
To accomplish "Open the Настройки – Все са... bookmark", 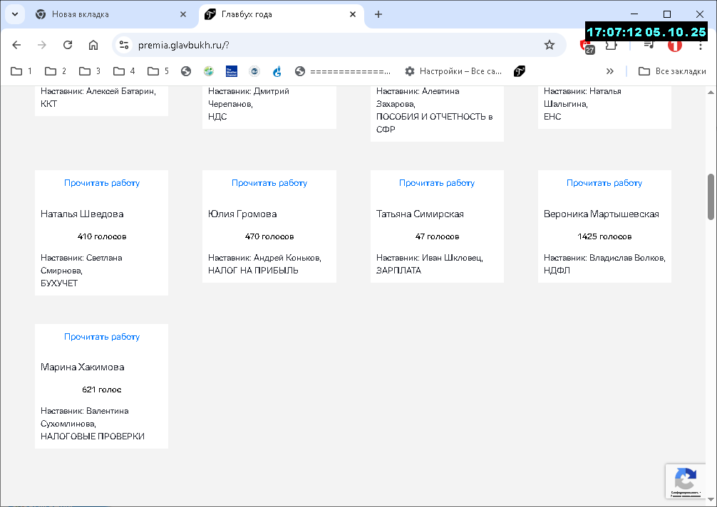I will (453, 71).
